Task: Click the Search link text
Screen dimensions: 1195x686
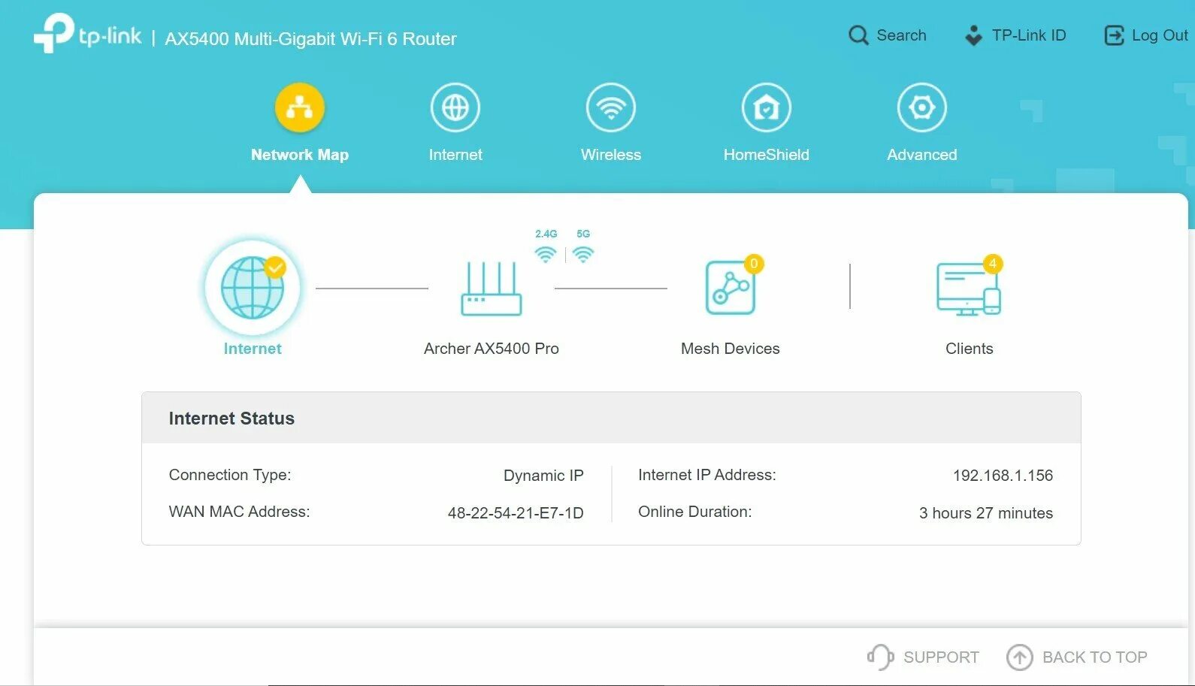Action: [901, 35]
